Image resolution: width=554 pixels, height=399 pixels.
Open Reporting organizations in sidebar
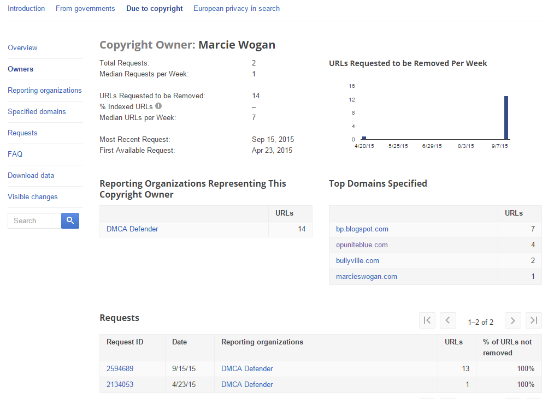45,91
